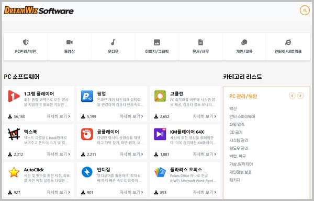Screen dimensions: 314x201
Task: Click the KM플레이어 64X title text
Action: point(187,132)
